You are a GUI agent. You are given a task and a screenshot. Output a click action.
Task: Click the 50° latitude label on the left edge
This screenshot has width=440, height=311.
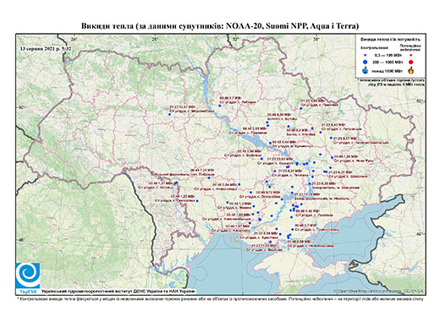click(x=21, y=107)
